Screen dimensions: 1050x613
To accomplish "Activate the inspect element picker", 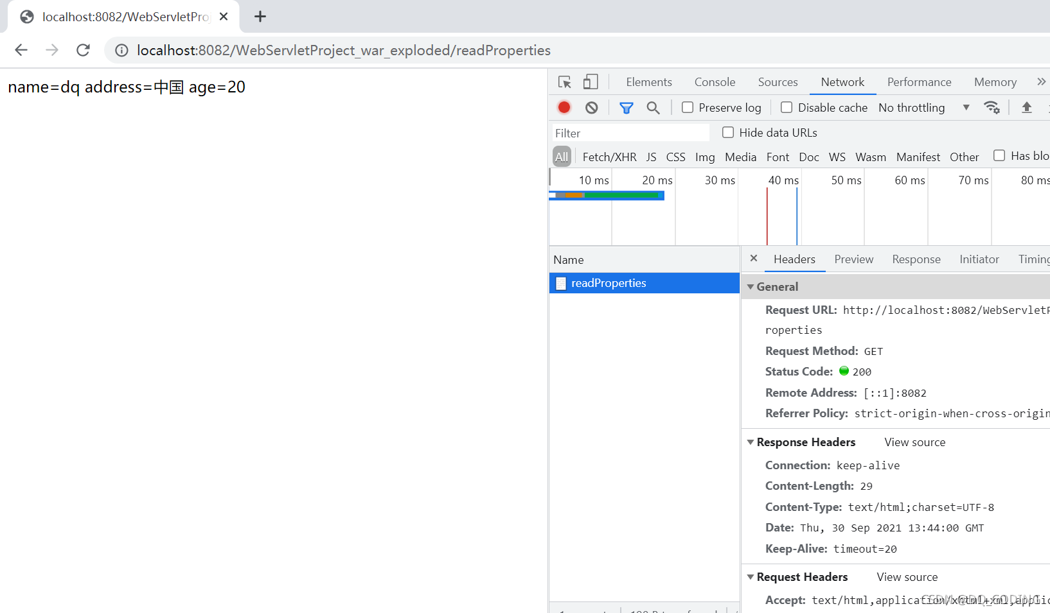I will (x=565, y=82).
